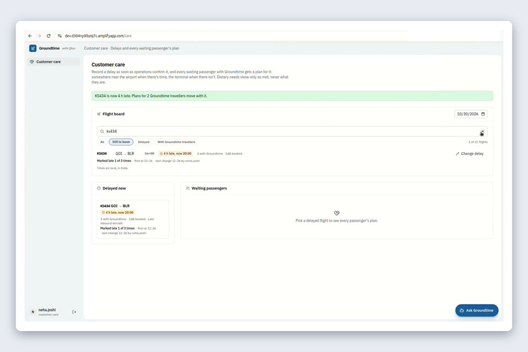Click the Waiting passengers header icon
Viewport: 528px width, 352px height.
pos(187,188)
